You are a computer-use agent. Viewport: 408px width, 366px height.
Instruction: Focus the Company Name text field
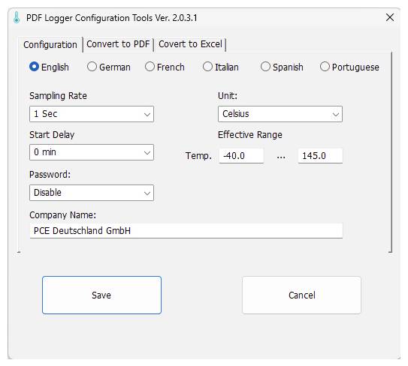186,231
